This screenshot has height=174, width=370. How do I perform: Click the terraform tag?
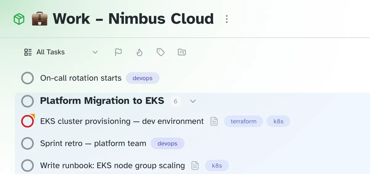pyautogui.click(x=244, y=121)
